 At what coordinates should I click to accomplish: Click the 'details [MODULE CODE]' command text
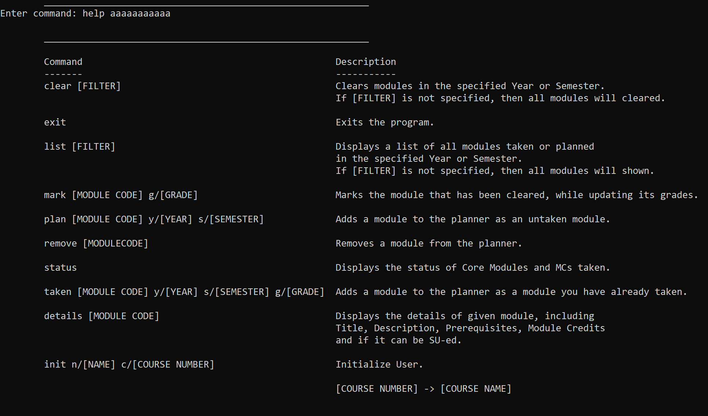point(102,316)
